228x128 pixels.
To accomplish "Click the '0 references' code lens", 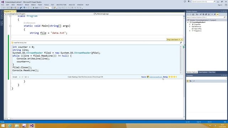I will click(x=30, y=23).
